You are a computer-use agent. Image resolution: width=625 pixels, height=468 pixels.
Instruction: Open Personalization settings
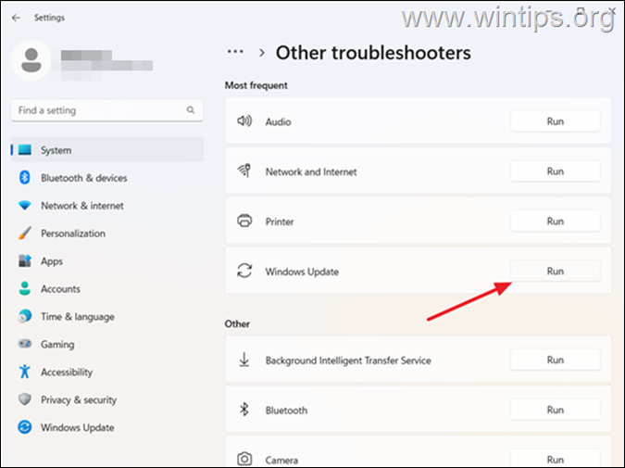[107, 233]
